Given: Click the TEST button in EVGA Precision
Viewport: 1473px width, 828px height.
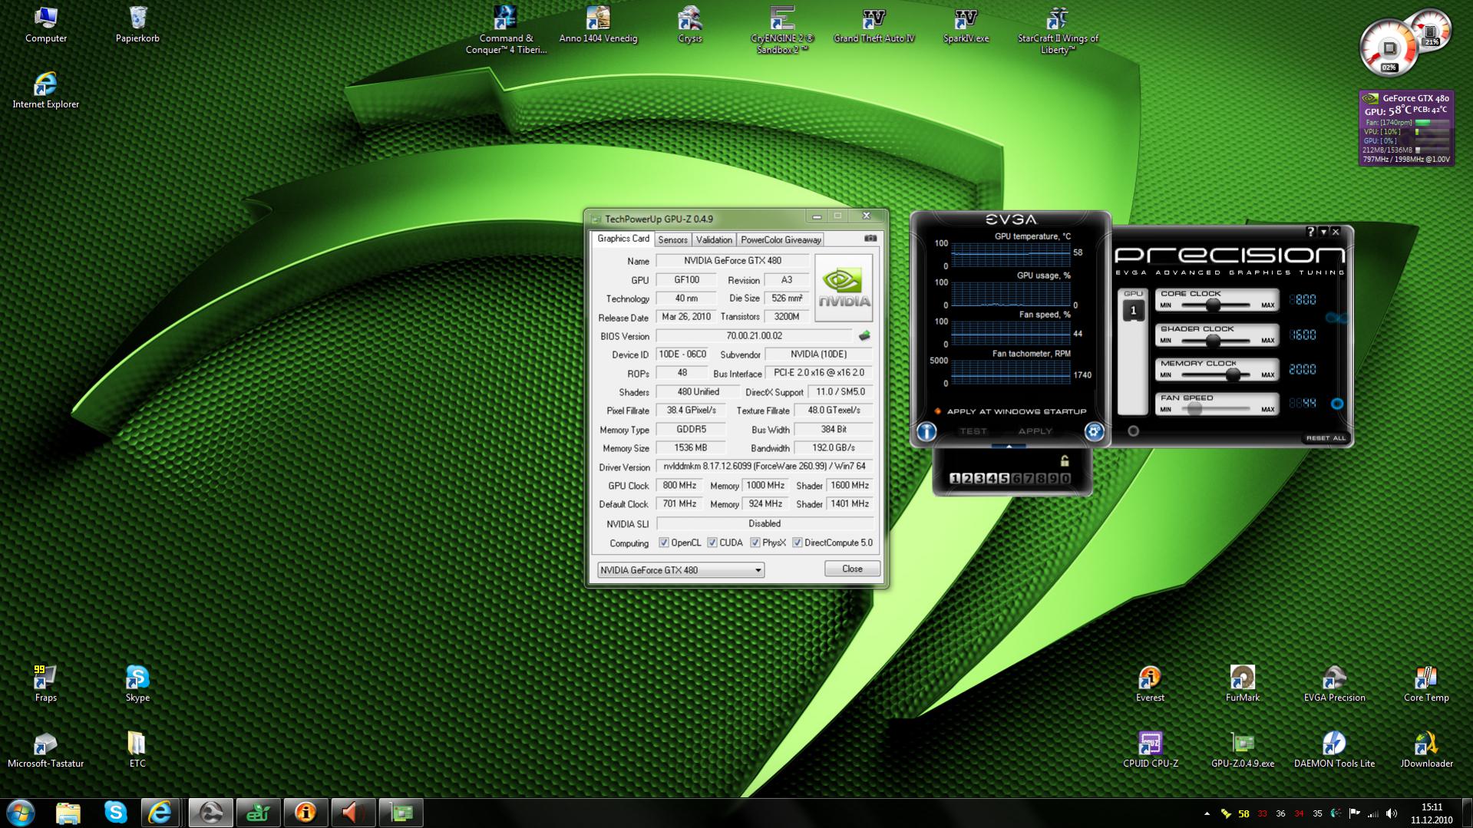Looking at the screenshot, I should (973, 431).
